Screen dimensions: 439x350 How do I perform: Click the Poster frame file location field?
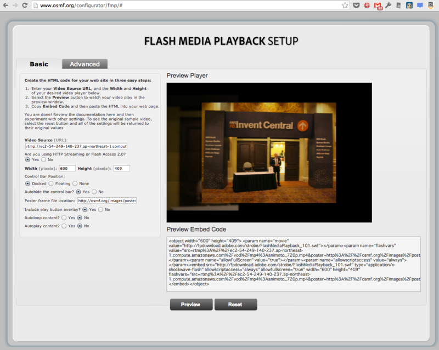[107, 200]
